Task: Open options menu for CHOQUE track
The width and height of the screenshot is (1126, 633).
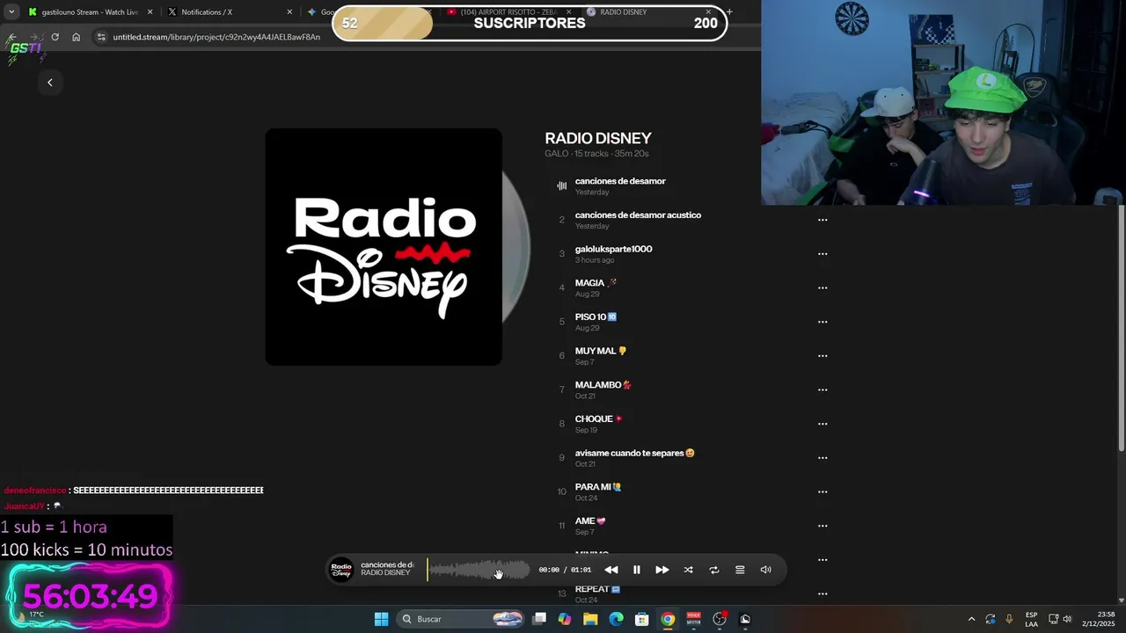Action: click(x=823, y=424)
